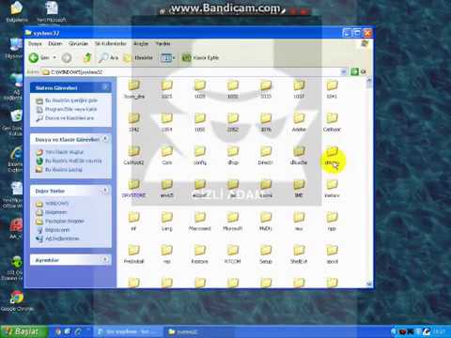Select the drivers folder

click(332, 155)
